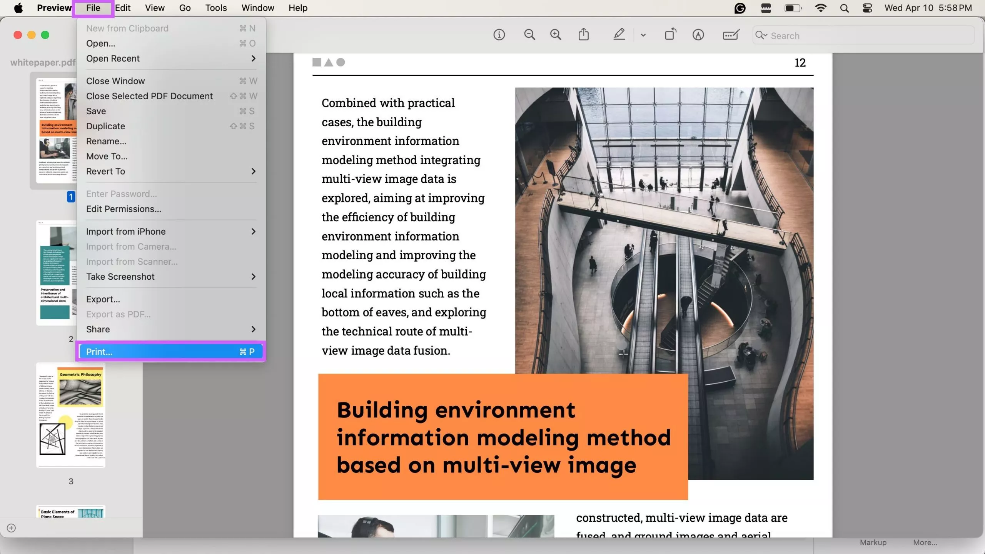Zoom out using the magnifier minus icon
This screenshot has height=554, width=985.
[x=529, y=35]
